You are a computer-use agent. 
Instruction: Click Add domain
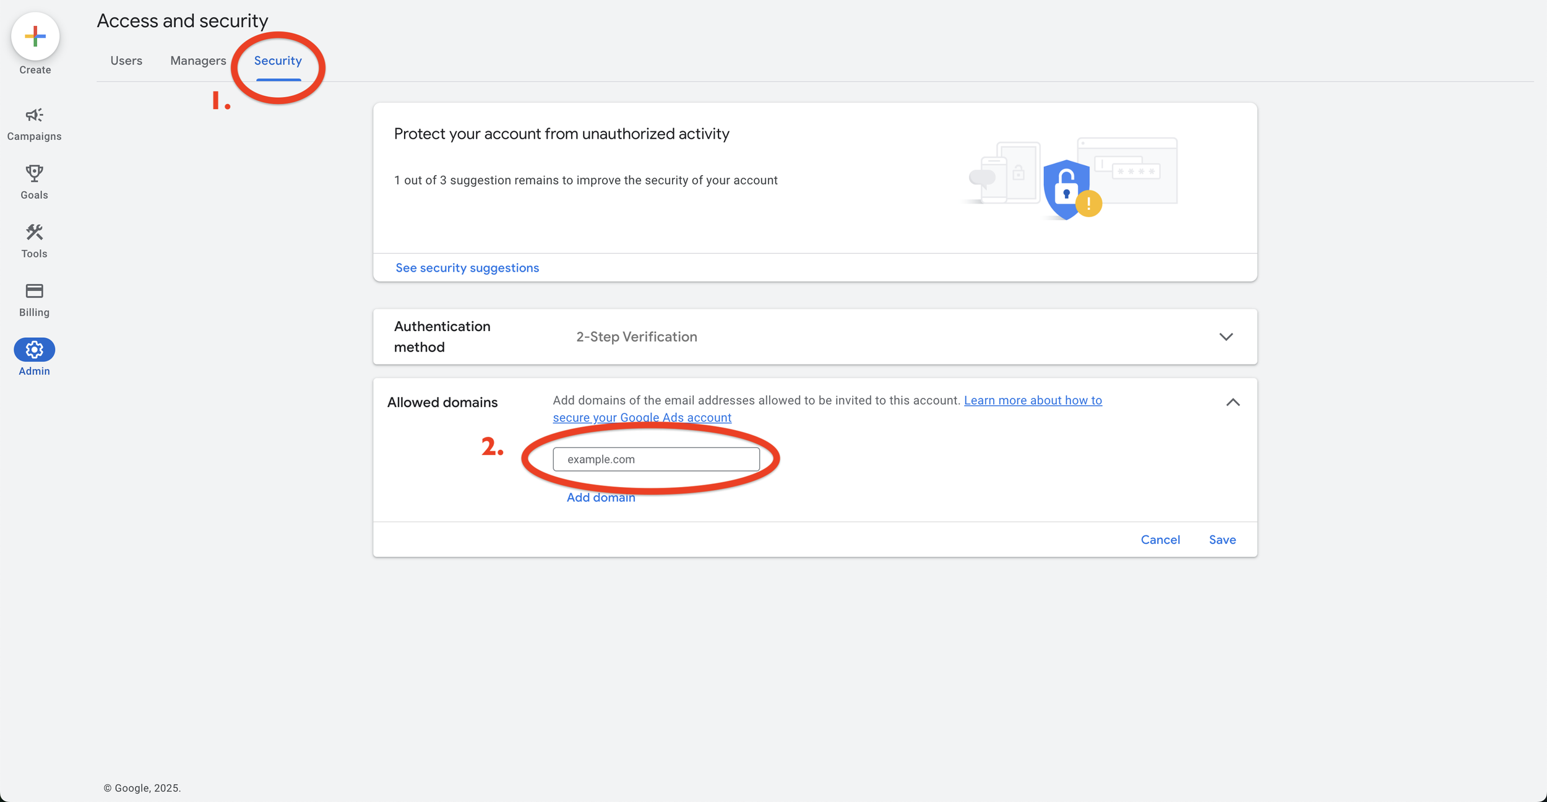coord(600,497)
